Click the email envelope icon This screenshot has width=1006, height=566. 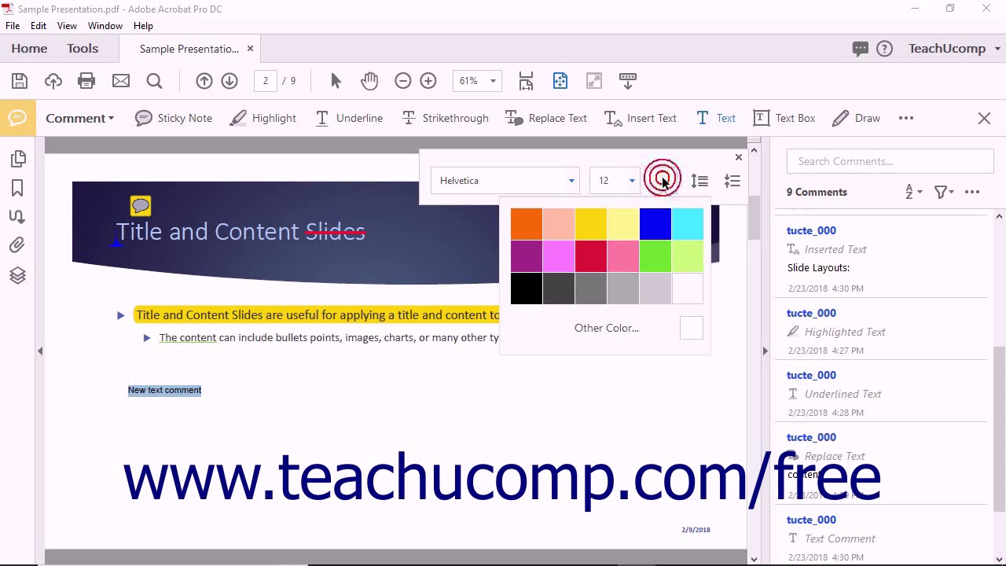click(x=120, y=81)
